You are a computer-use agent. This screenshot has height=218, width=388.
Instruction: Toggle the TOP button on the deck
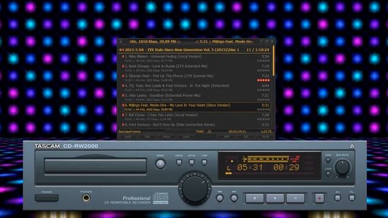tap(204, 162)
